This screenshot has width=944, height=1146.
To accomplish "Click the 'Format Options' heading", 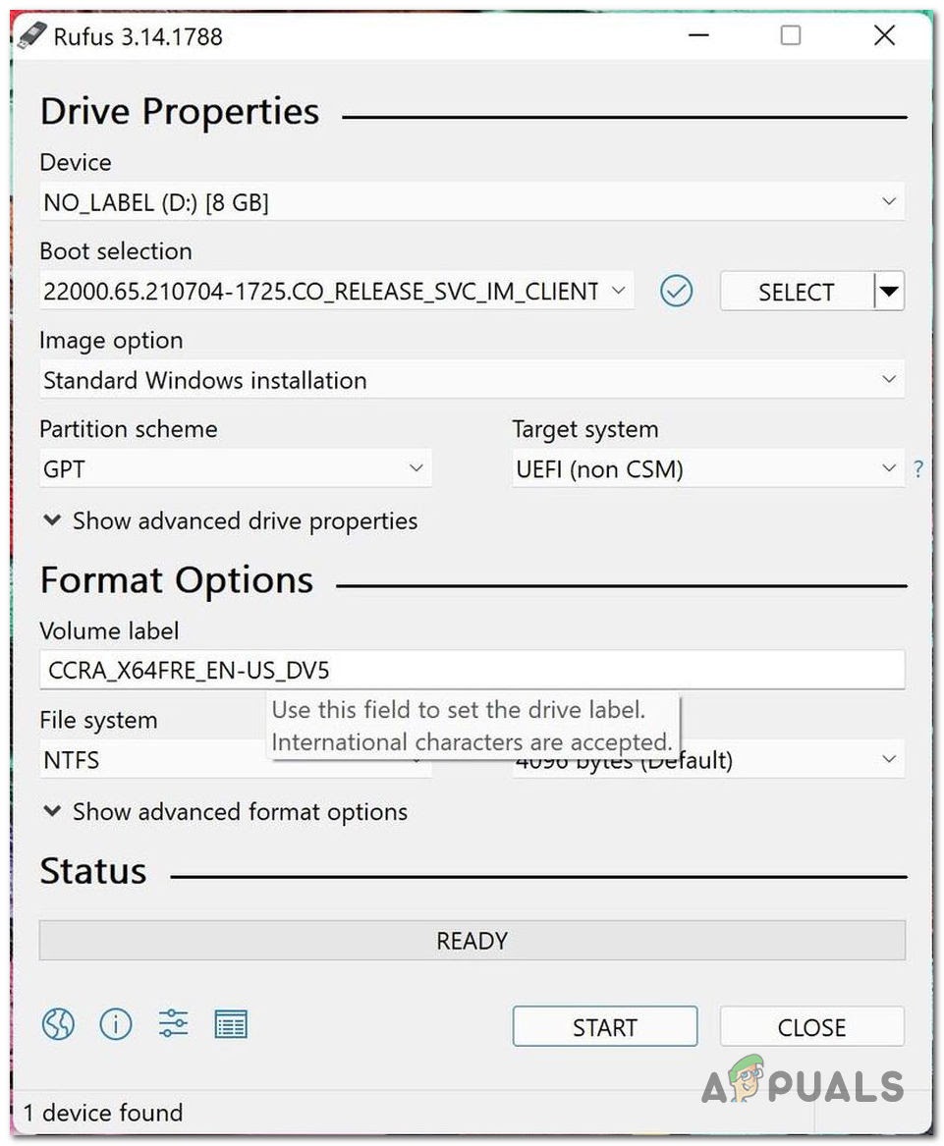I will (176, 580).
